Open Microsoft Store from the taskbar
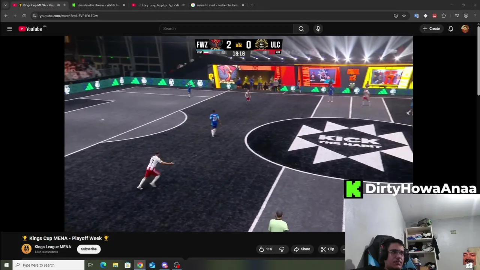 (127, 265)
